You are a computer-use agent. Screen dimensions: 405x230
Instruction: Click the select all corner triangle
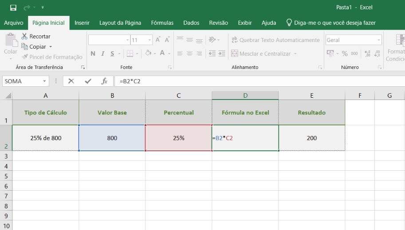[8, 96]
